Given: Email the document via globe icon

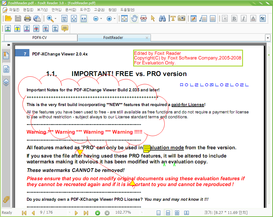Looking at the screenshot, I should [x=37, y=18].
